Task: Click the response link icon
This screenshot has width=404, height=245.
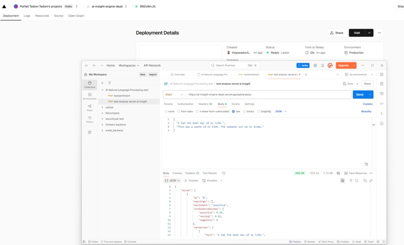Action: (x=371, y=180)
